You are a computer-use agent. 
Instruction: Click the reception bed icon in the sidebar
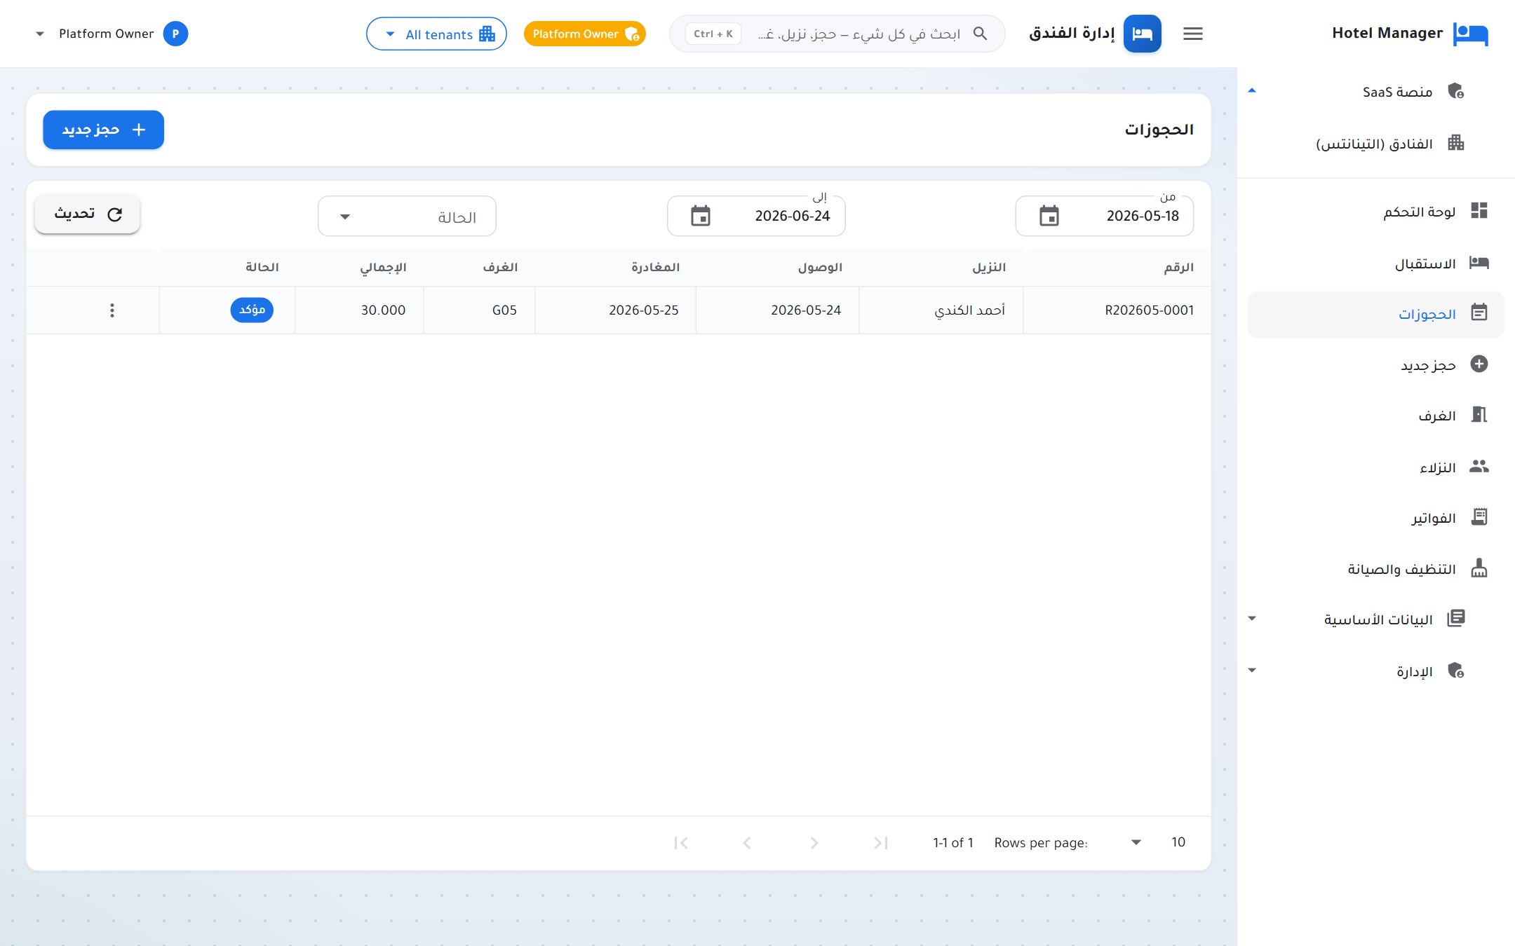(x=1479, y=263)
